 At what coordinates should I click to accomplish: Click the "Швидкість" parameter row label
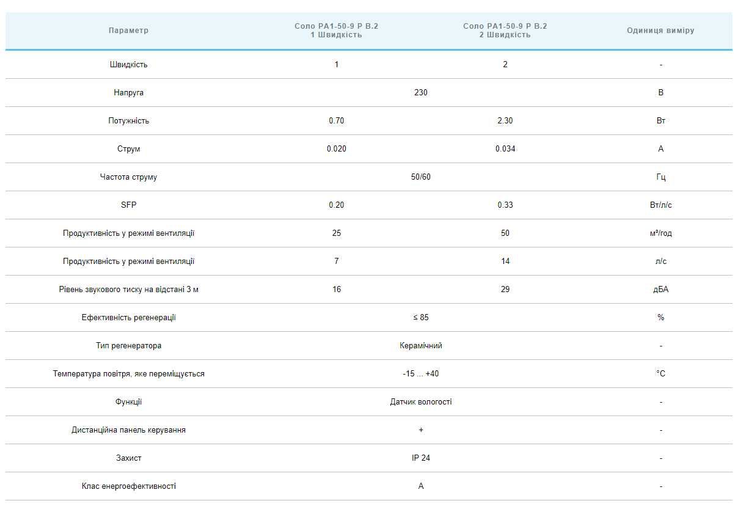point(128,65)
